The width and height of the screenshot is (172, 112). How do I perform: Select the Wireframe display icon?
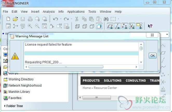click(77, 26)
